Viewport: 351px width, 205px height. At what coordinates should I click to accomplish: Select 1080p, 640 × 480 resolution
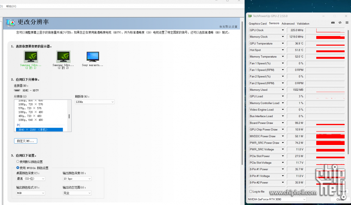[x=31, y=120]
